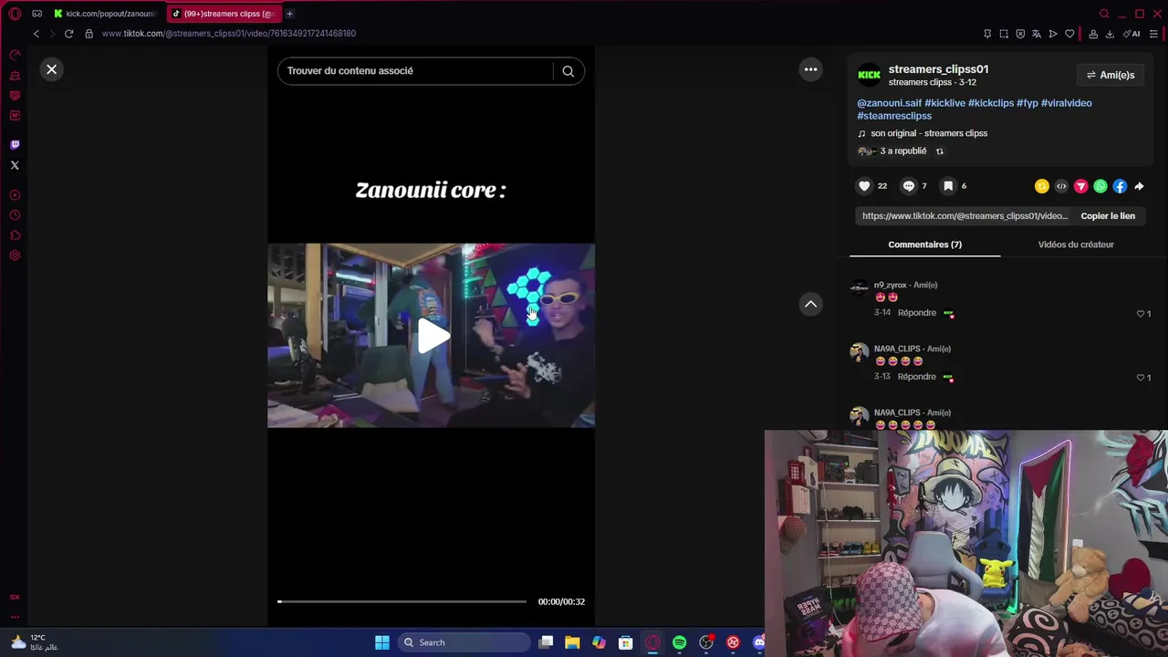Viewport: 1168px width, 657px height.
Task: Open the #steamresclipss hashtag
Action: coord(894,116)
